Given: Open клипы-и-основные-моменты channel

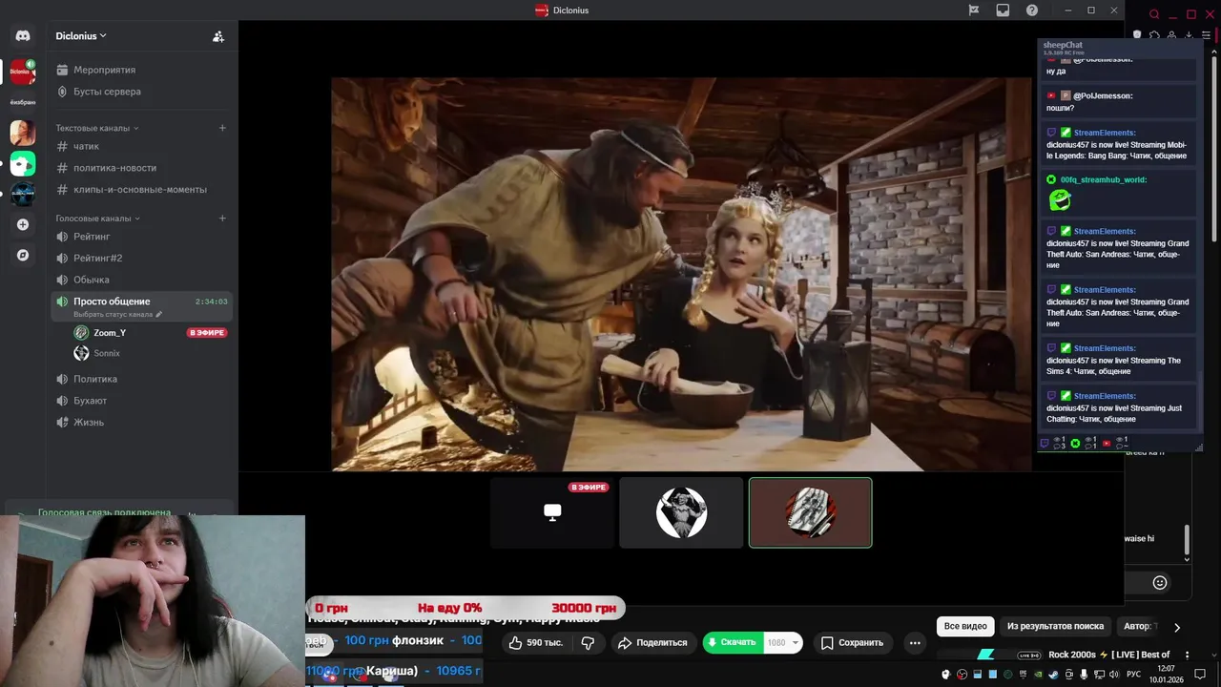Looking at the screenshot, I should click(141, 189).
